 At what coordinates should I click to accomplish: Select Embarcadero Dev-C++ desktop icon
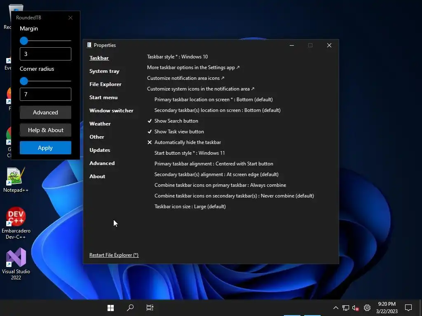click(16, 223)
